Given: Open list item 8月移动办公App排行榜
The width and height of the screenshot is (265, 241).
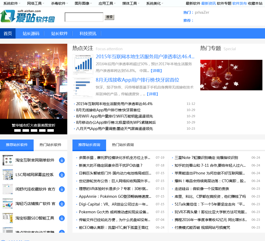Looking at the screenshot, I should point(116,122).
